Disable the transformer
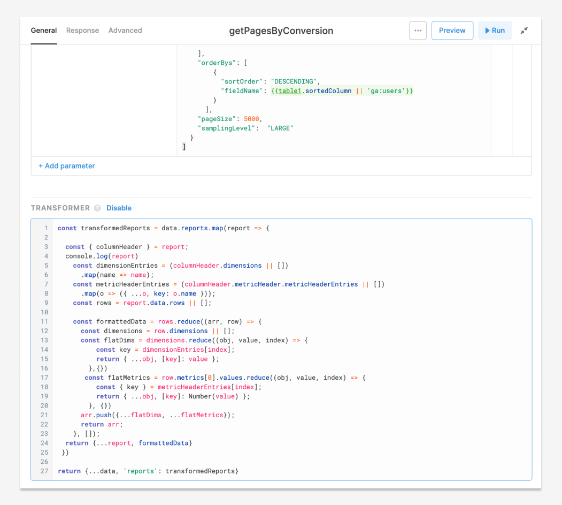The image size is (562, 505). (x=119, y=208)
